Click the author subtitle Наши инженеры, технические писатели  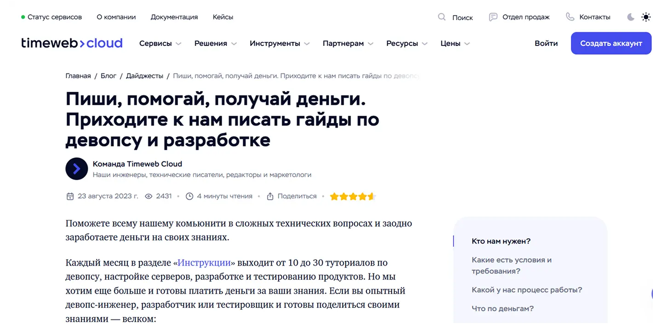tap(202, 175)
